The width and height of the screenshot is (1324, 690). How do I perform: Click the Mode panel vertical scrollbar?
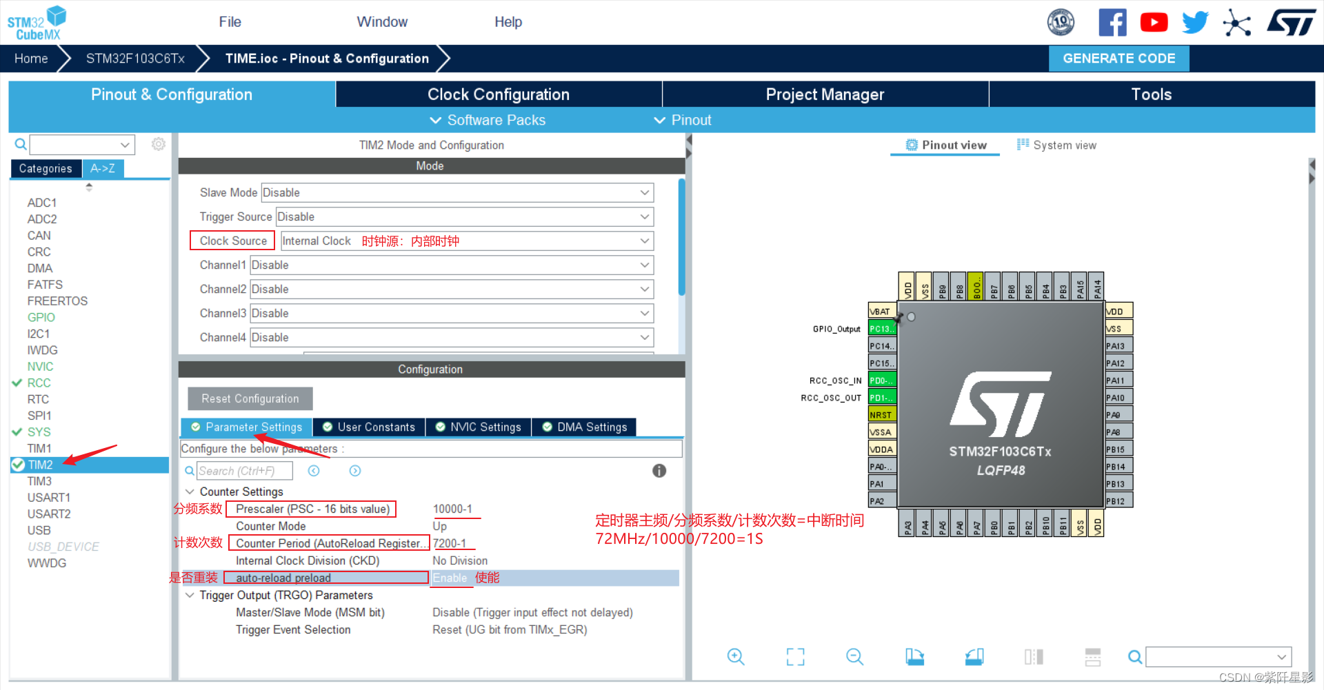point(682,237)
